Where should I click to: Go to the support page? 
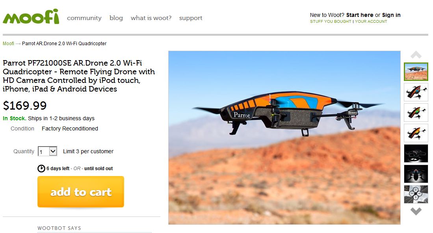click(191, 18)
